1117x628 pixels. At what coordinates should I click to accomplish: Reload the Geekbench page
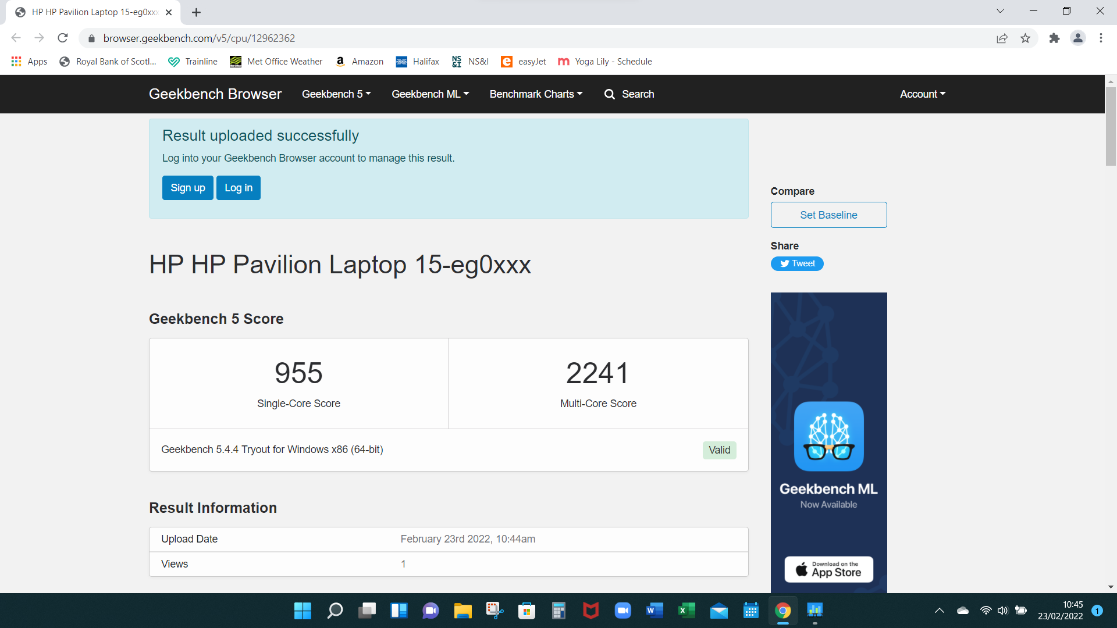click(63, 38)
